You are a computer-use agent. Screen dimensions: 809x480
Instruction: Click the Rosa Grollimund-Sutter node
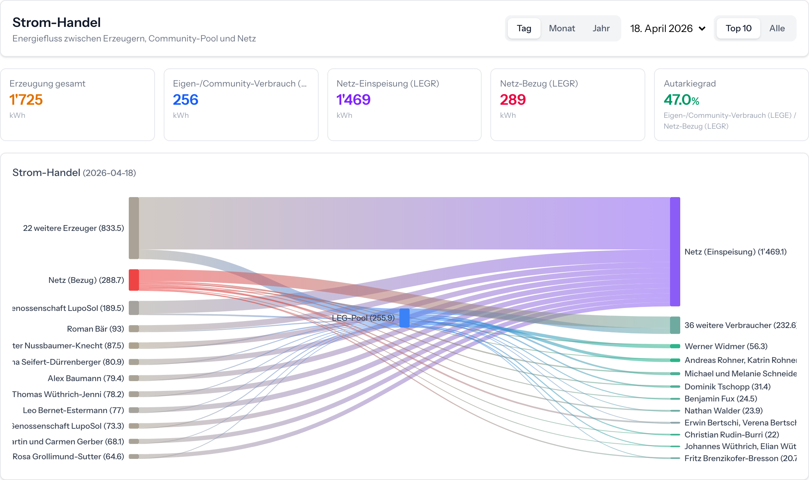coord(134,456)
